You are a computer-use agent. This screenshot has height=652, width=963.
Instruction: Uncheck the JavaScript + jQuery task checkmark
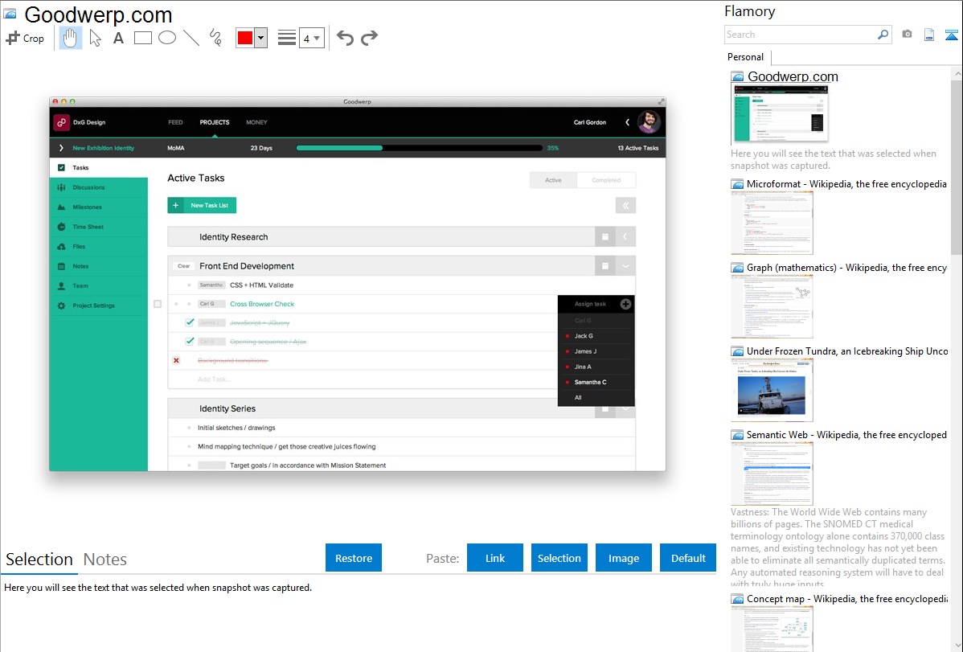(x=190, y=322)
